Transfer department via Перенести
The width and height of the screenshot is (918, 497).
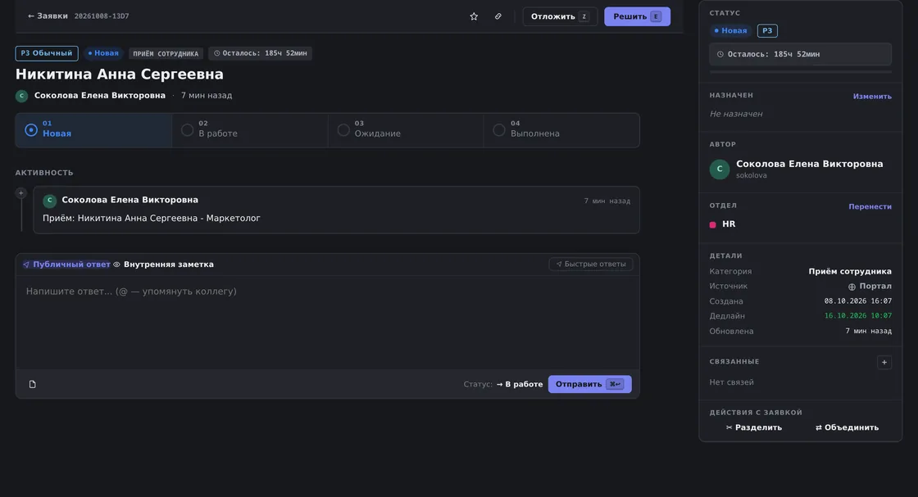(870, 206)
